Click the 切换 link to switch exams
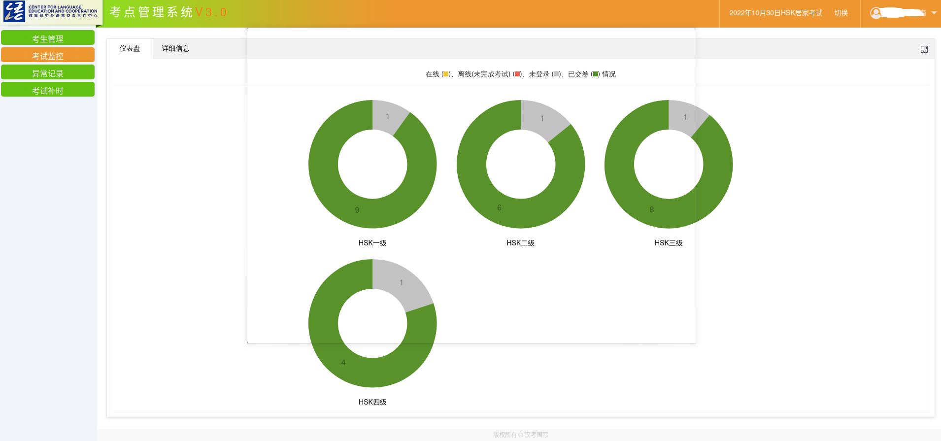 click(x=841, y=13)
